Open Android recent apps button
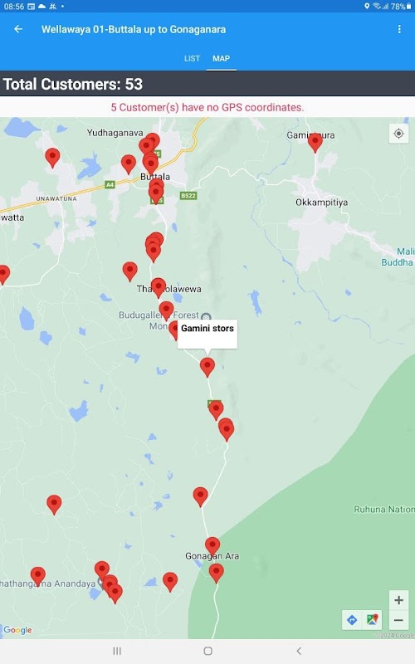Viewport: 415px width, 664px height. click(117, 651)
